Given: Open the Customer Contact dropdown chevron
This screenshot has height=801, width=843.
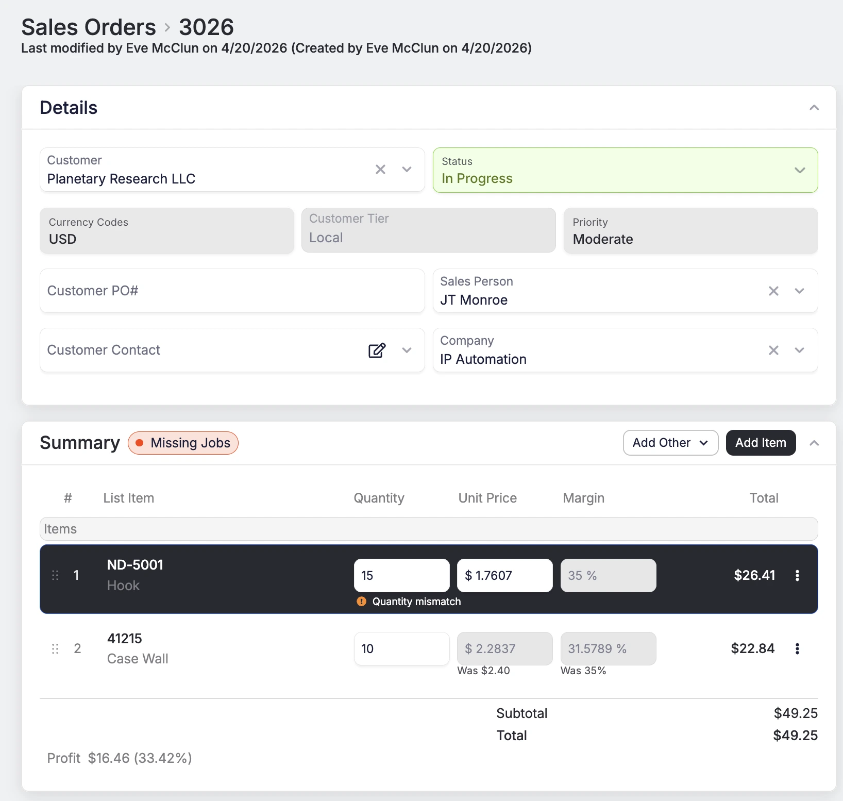Looking at the screenshot, I should coord(407,350).
